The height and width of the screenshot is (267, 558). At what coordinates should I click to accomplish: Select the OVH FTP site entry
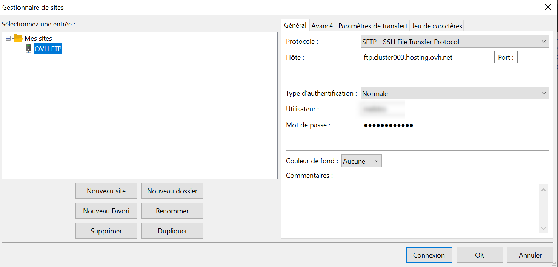(48, 49)
